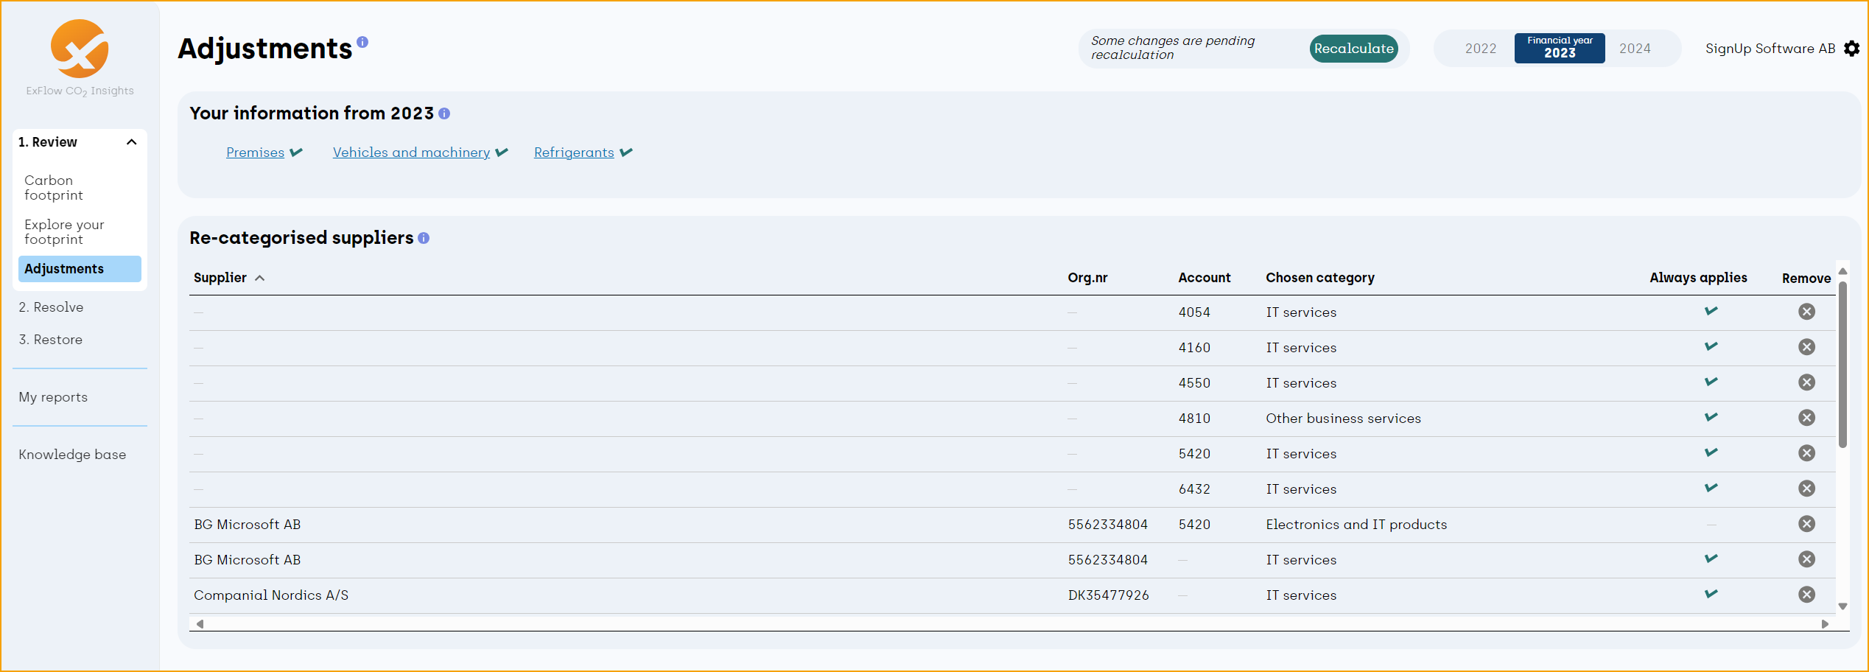1869x672 pixels.
Task: Open the info icon beside Re-categorised suppliers
Action: pyautogui.click(x=424, y=239)
